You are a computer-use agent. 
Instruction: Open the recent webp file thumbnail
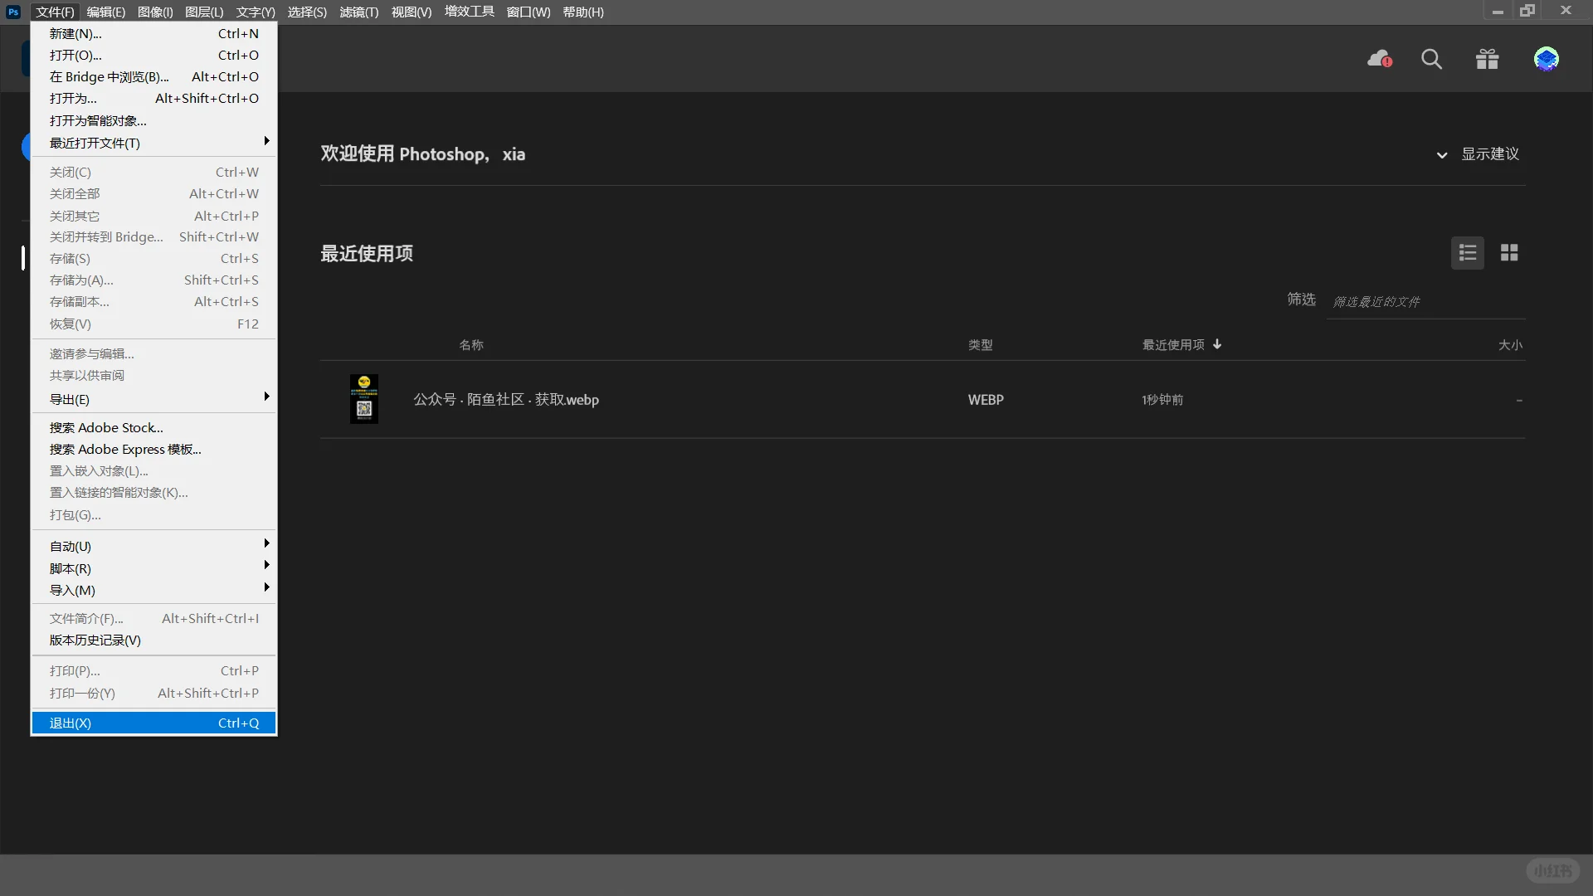363,399
